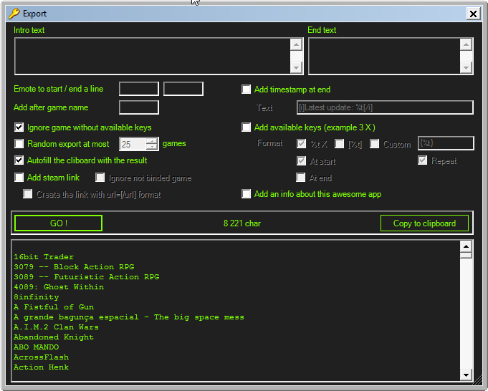Viewport: 488px width, 391px height.
Task: Increase the random export games count
Action: [152, 140]
